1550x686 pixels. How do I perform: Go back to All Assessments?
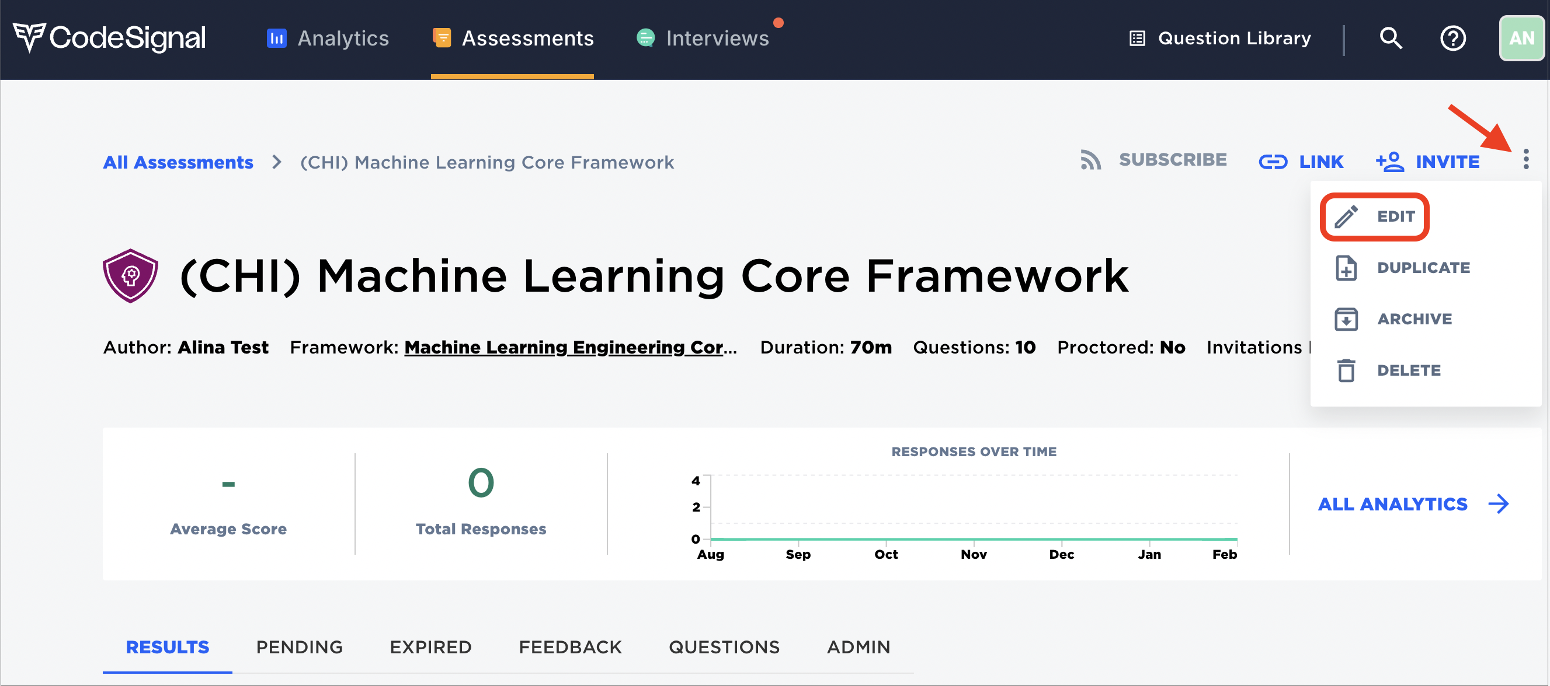(178, 162)
